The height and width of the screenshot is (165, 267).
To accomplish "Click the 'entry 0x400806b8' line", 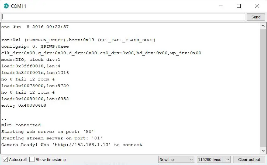I will [24, 105].
